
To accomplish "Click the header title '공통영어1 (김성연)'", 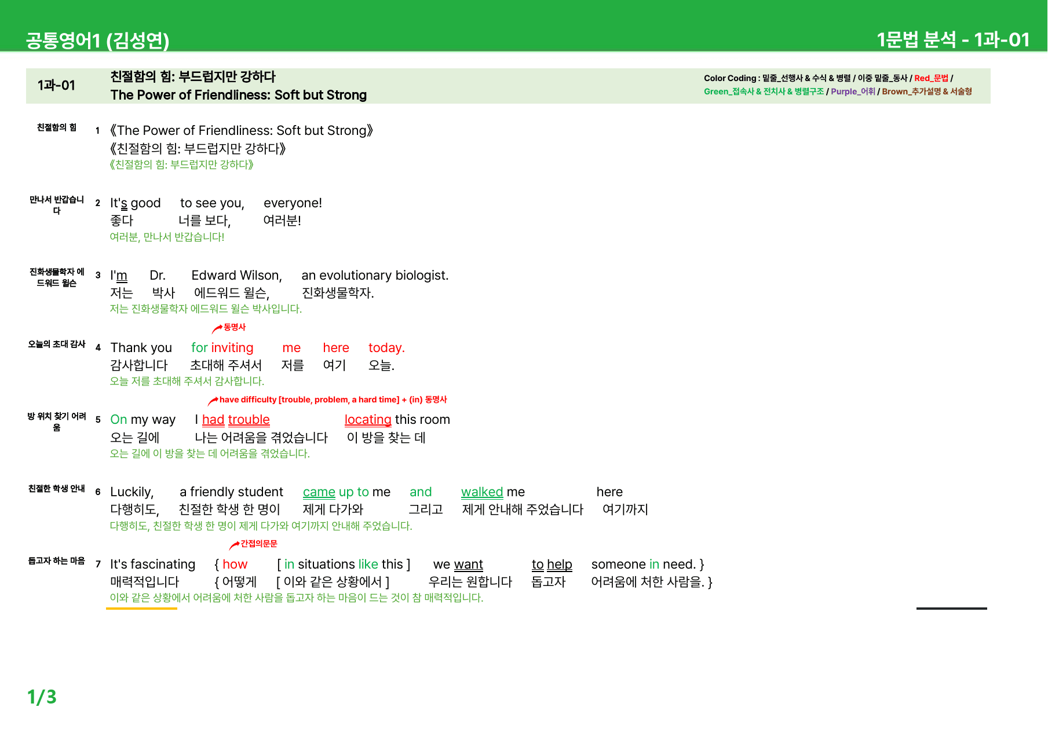I will (97, 40).
